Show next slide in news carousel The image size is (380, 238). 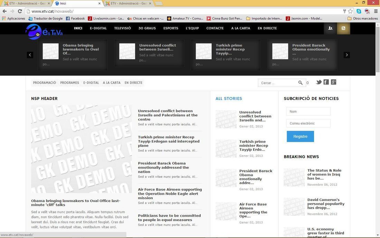click(346, 55)
